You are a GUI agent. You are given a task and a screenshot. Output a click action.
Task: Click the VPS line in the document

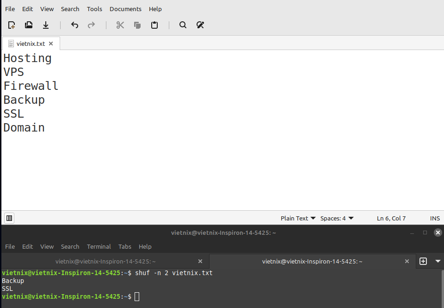13,72
